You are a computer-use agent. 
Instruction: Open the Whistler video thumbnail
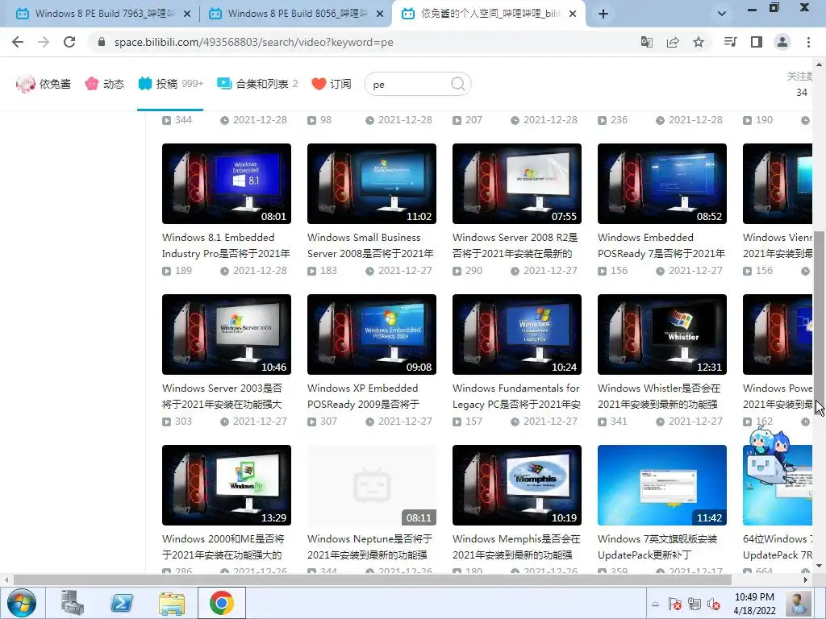[x=662, y=334]
